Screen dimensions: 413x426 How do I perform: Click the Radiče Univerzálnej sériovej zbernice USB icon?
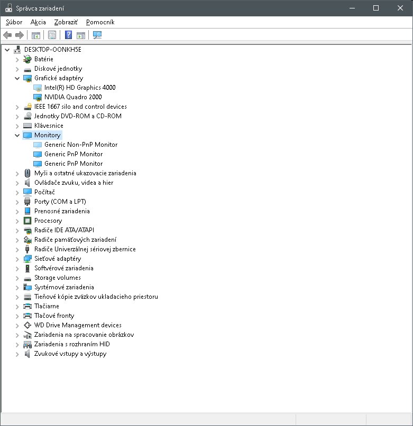coord(27,249)
